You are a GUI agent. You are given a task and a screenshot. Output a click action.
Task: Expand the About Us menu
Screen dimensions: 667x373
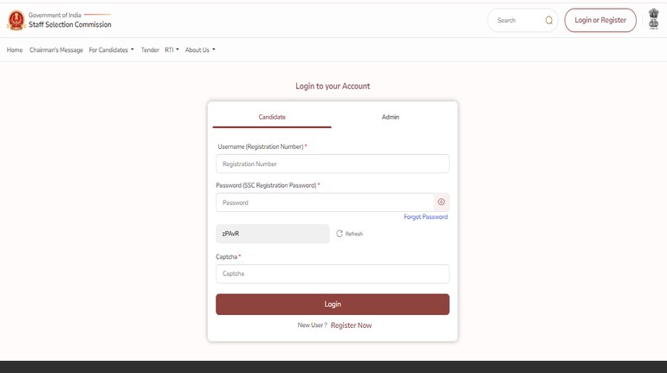click(200, 50)
